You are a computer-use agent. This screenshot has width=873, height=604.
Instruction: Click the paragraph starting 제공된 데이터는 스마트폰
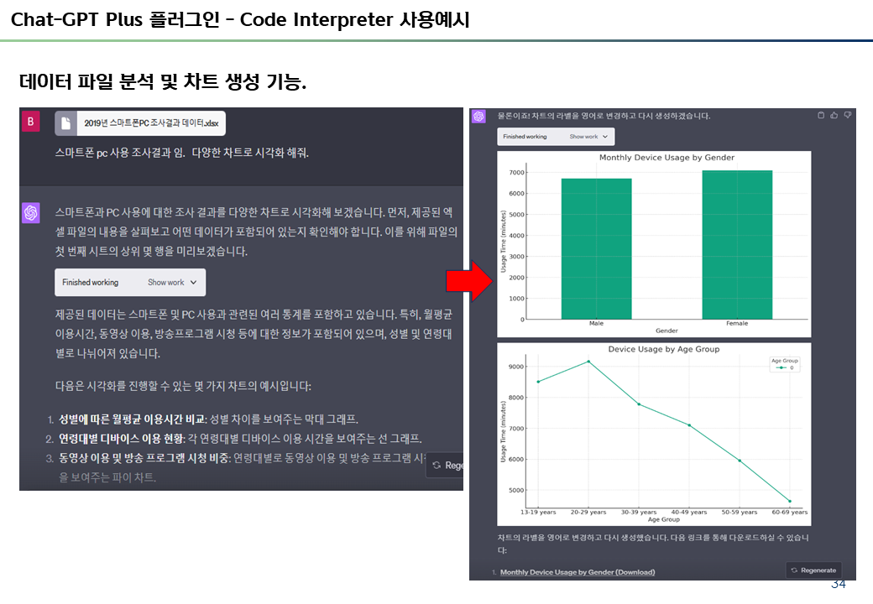click(x=254, y=334)
